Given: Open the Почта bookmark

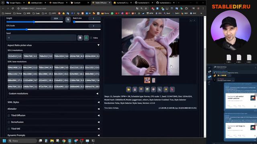Looking at the screenshot, I should [x=105, y=13].
